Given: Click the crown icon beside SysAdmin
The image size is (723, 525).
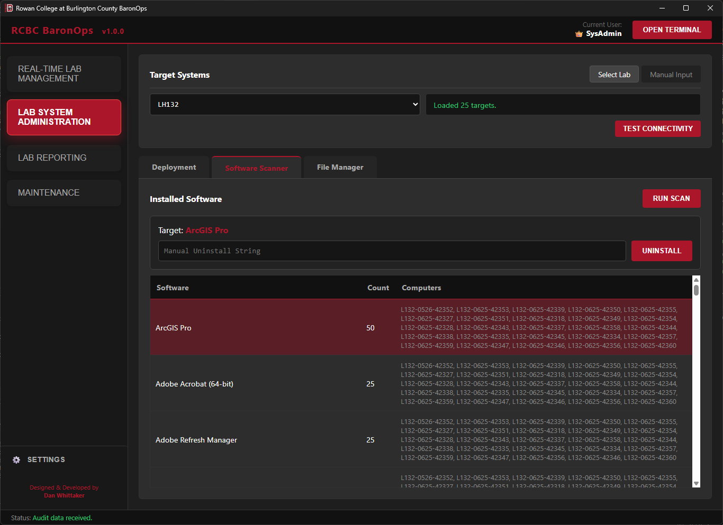Looking at the screenshot, I should 579,33.
